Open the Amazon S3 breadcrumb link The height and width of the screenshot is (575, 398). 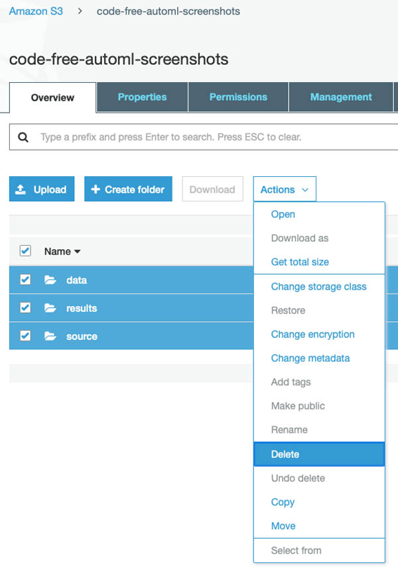[36, 11]
